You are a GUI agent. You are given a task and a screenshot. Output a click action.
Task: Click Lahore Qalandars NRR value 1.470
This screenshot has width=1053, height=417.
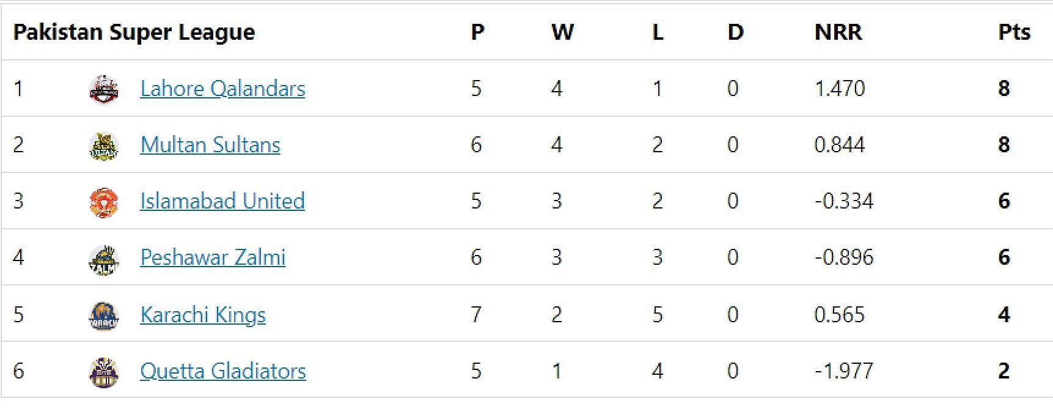[x=840, y=89]
